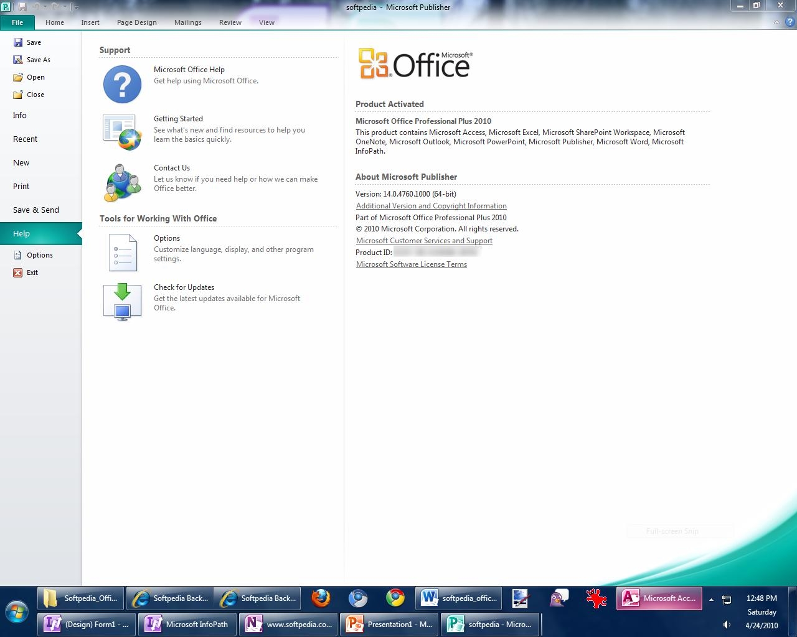The width and height of the screenshot is (797, 637).
Task: Select Save & Send in the File menu
Action: (36, 210)
